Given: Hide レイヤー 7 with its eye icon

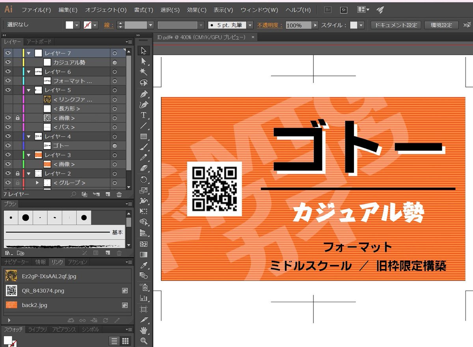Looking at the screenshot, I should (x=8, y=53).
